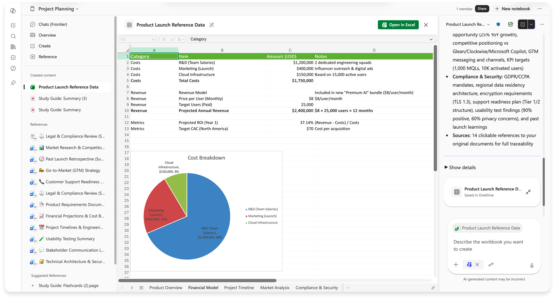Open the more options ellipsis in chat panel
This screenshot has height=299, width=555.
coord(542,24)
